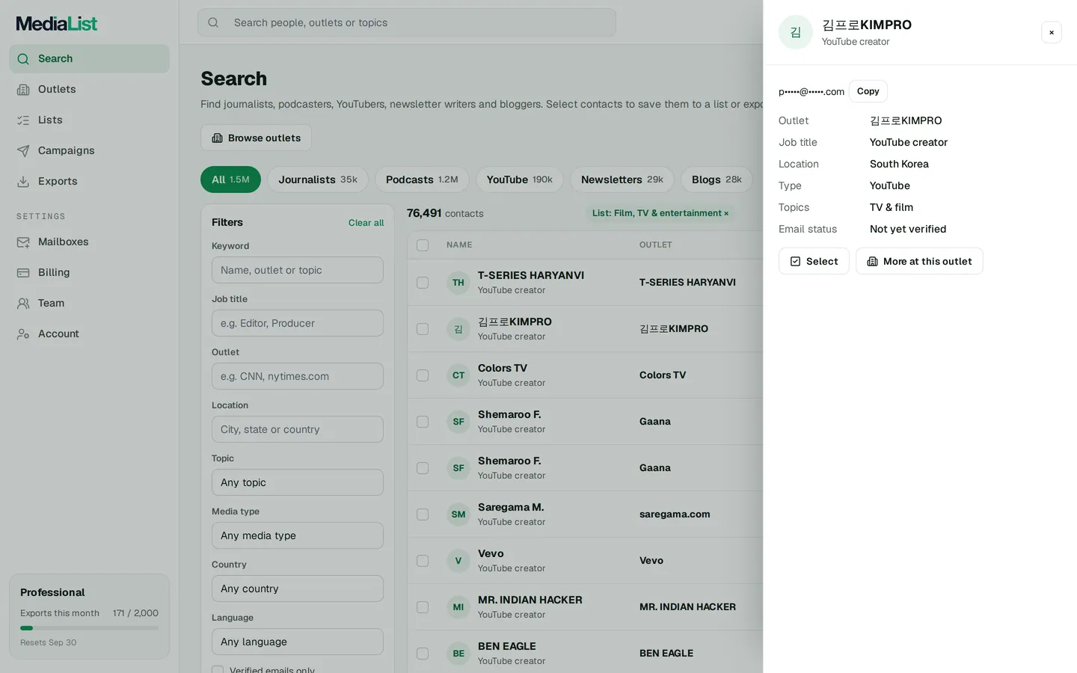Click the MediaList logo

[x=57, y=24]
